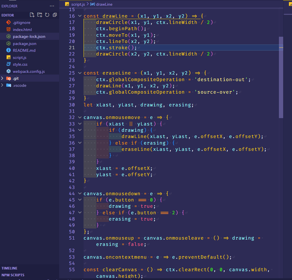This screenshot has width=292, height=280.
Task: Click the clearCanvas constant name
Action: 120,269
